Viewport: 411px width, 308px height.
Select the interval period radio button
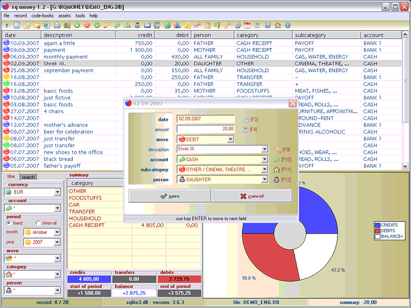[38, 223]
